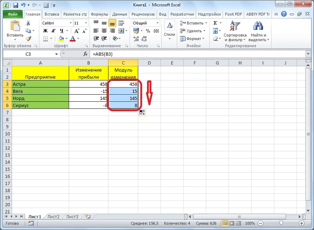Open the Auto Fill Options button
This screenshot has height=230, width=314.
tap(142, 113)
